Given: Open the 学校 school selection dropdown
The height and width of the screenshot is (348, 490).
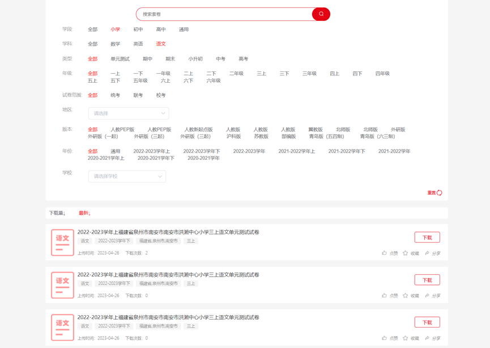Looking at the screenshot, I should (127, 176).
